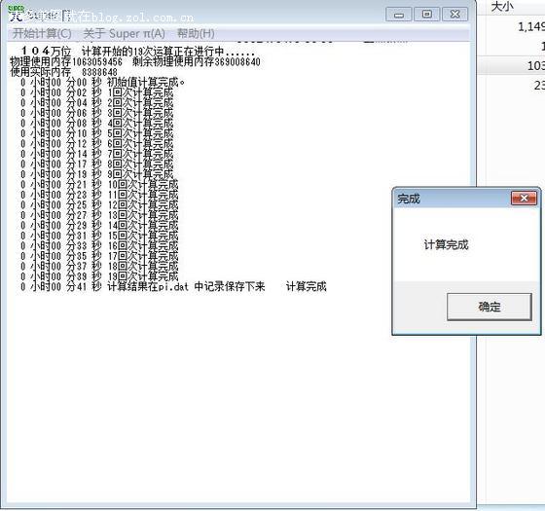Click the 大小 column header in background window
Screen dimensions: 545x511
(502, 7)
